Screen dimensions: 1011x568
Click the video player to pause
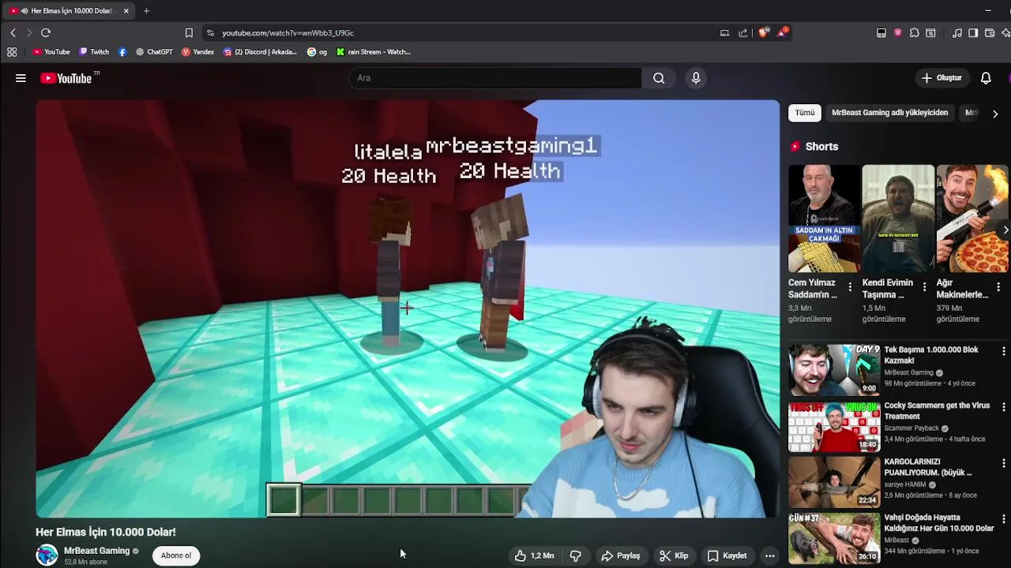point(408,308)
